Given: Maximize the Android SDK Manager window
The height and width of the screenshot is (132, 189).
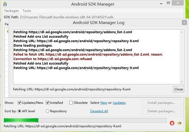Looking at the screenshot, I should click(x=168, y=3).
